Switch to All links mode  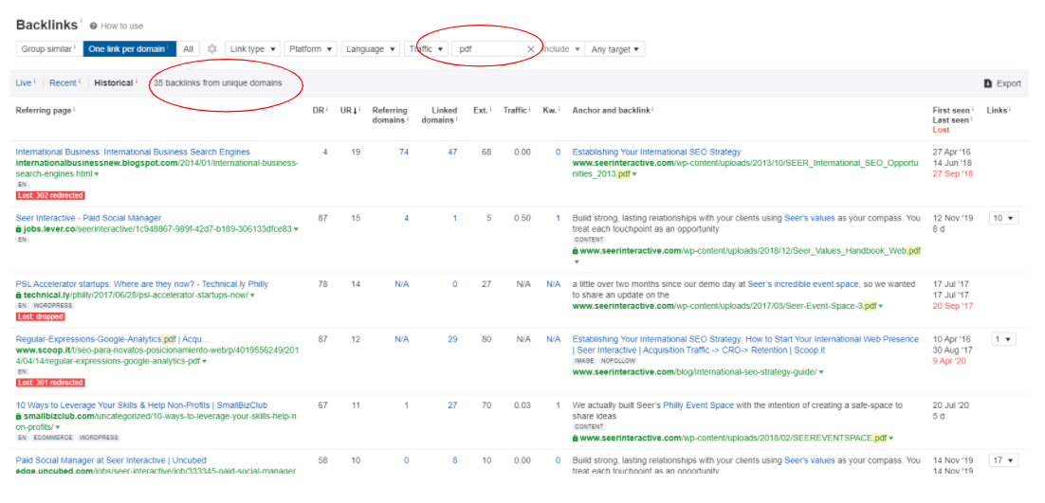coord(189,49)
